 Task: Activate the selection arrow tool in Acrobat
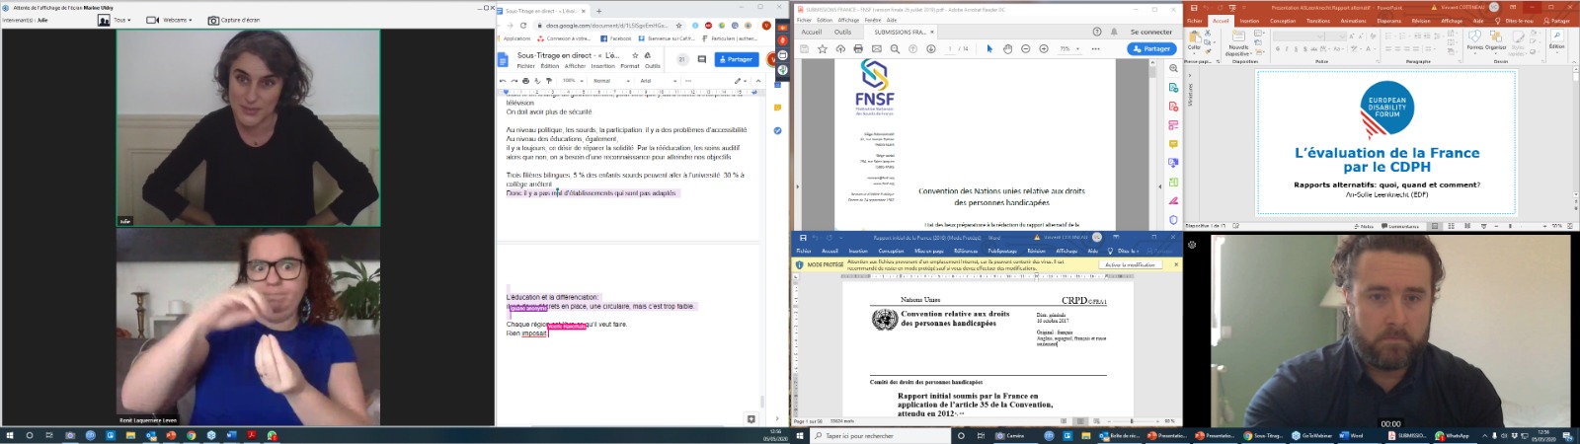point(989,48)
